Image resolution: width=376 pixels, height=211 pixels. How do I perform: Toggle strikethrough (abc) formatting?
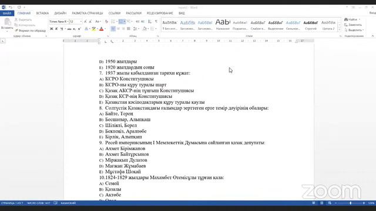pos(69,29)
